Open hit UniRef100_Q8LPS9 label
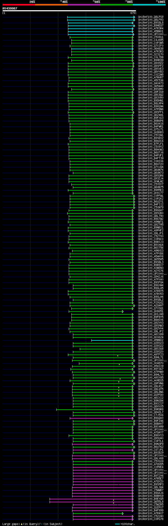The width and height of the screenshot is (168, 526). pyautogui.click(x=151, y=17)
